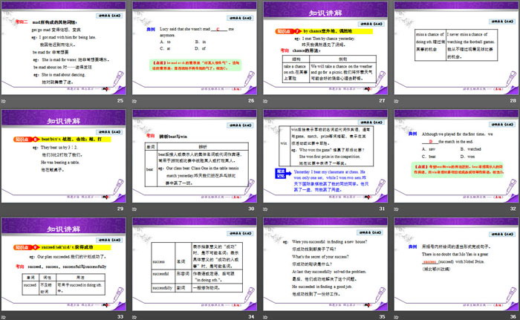This screenshot has height=320, width=520.
Task: Pick slide 32 with 'Although we played' question
Action: coord(455,155)
